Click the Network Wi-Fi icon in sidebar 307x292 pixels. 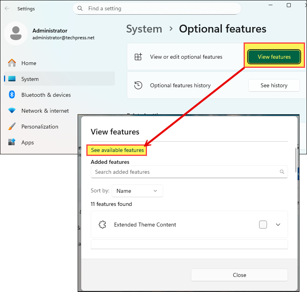12,110
